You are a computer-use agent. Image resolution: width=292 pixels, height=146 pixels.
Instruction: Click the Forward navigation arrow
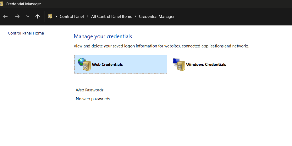pyautogui.click(x=17, y=17)
